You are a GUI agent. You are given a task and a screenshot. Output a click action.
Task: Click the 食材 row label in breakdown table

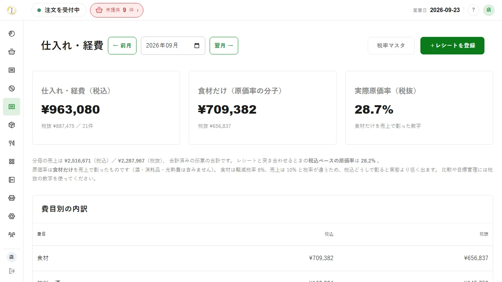pos(43,258)
